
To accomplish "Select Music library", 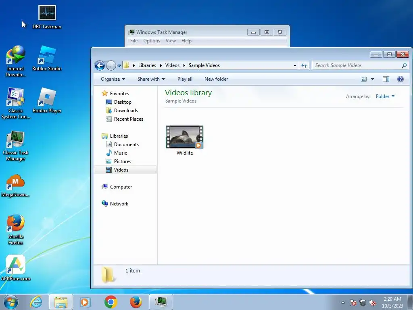I will tap(117, 153).
